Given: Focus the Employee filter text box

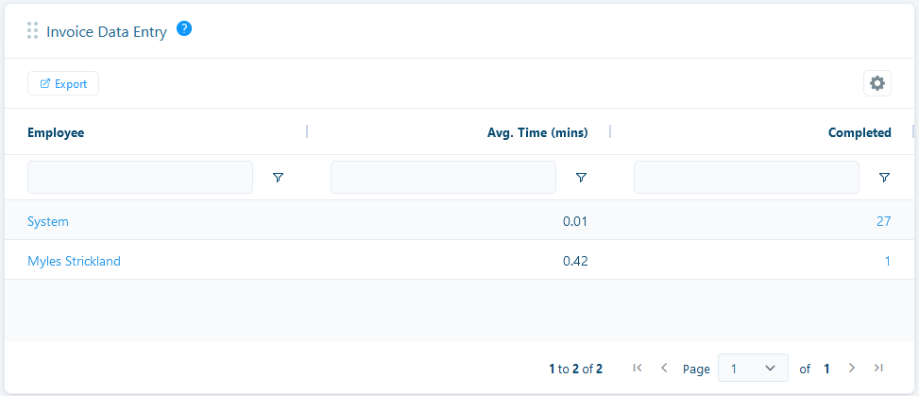Looking at the screenshot, I should coord(140,177).
